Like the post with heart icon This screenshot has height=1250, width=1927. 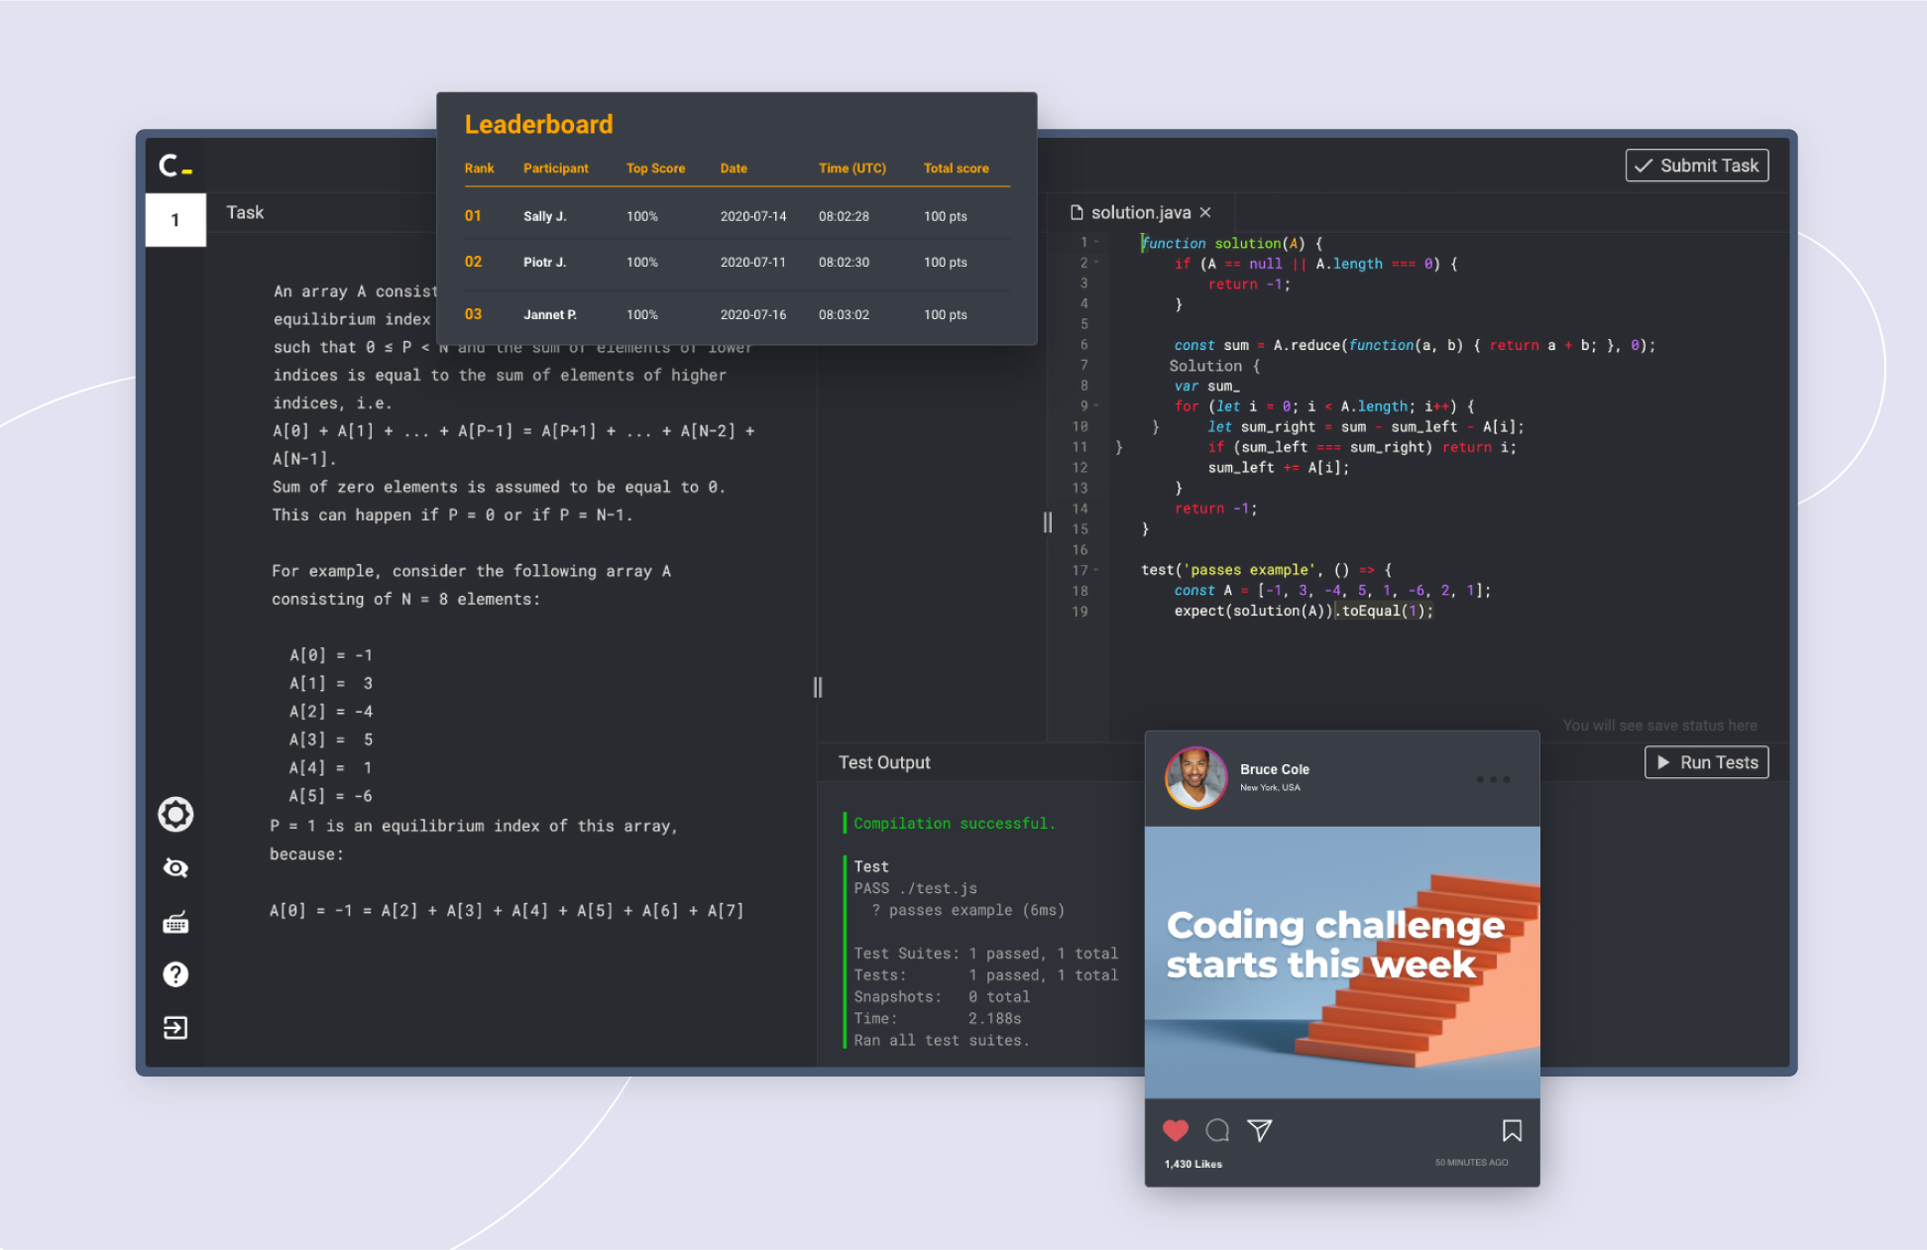pyautogui.click(x=1176, y=1130)
